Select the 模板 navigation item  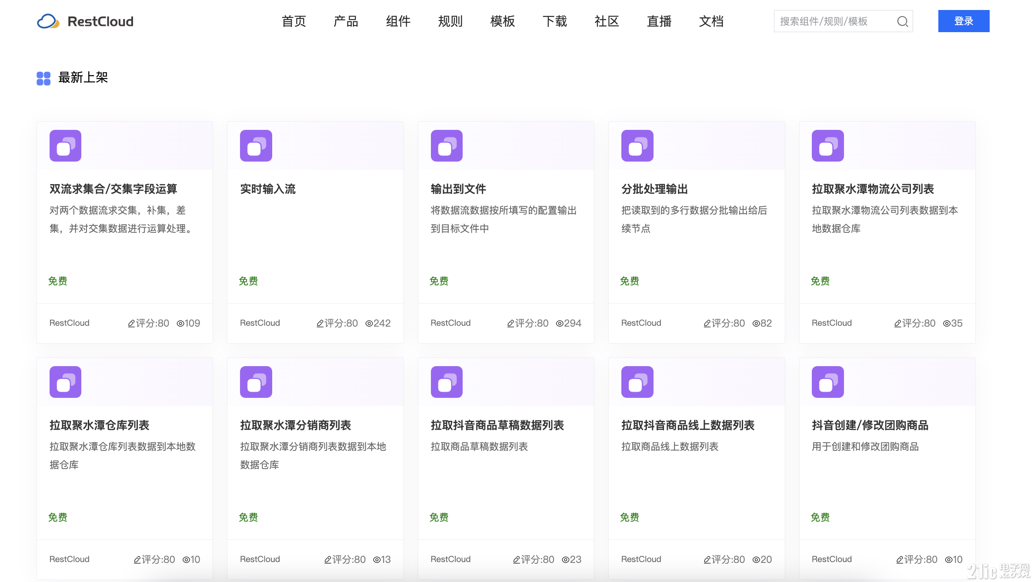point(503,21)
